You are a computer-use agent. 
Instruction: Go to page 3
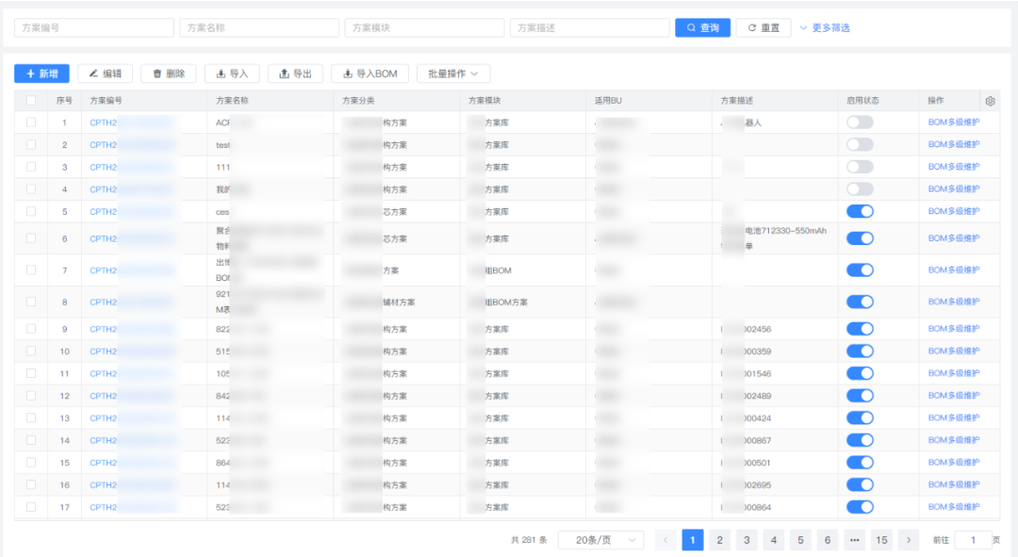(747, 540)
